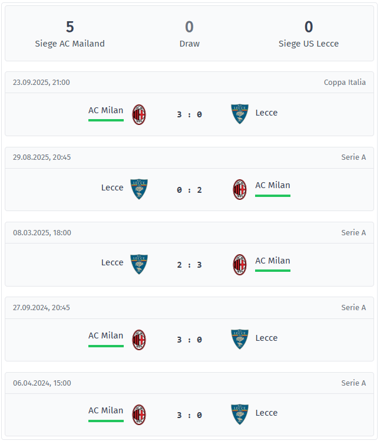Click Lecce crest in 27.09.2024 match
Screen dimensions: 380x444
tap(239, 339)
